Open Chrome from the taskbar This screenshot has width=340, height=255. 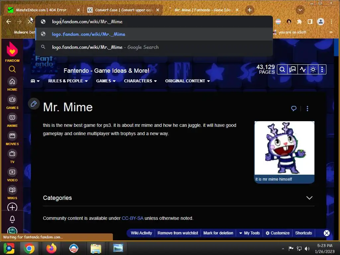coord(29,248)
